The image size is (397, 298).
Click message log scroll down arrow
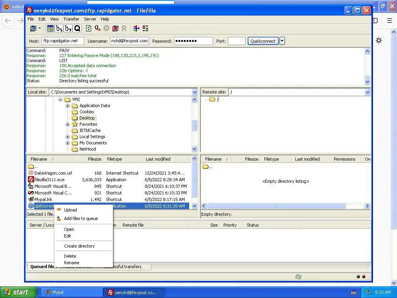point(368,82)
